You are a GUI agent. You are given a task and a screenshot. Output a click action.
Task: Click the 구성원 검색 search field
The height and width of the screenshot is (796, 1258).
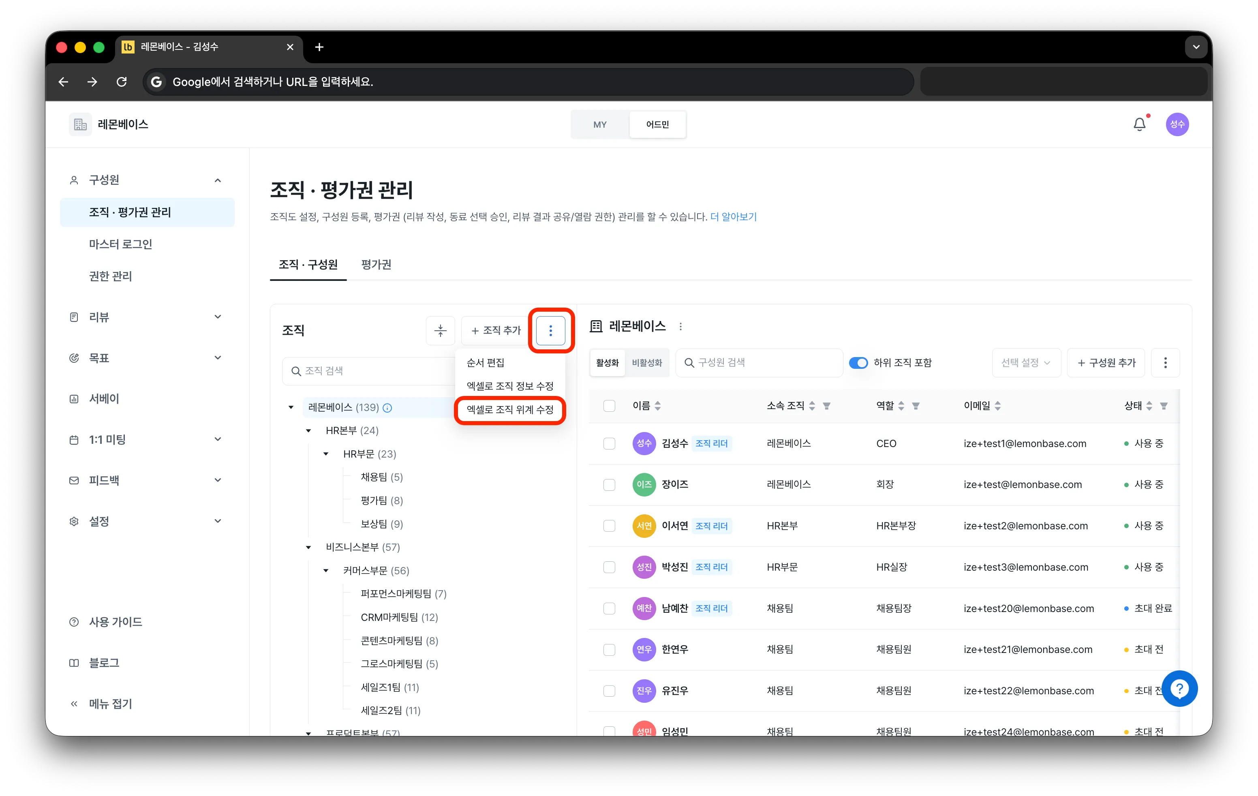pos(759,362)
